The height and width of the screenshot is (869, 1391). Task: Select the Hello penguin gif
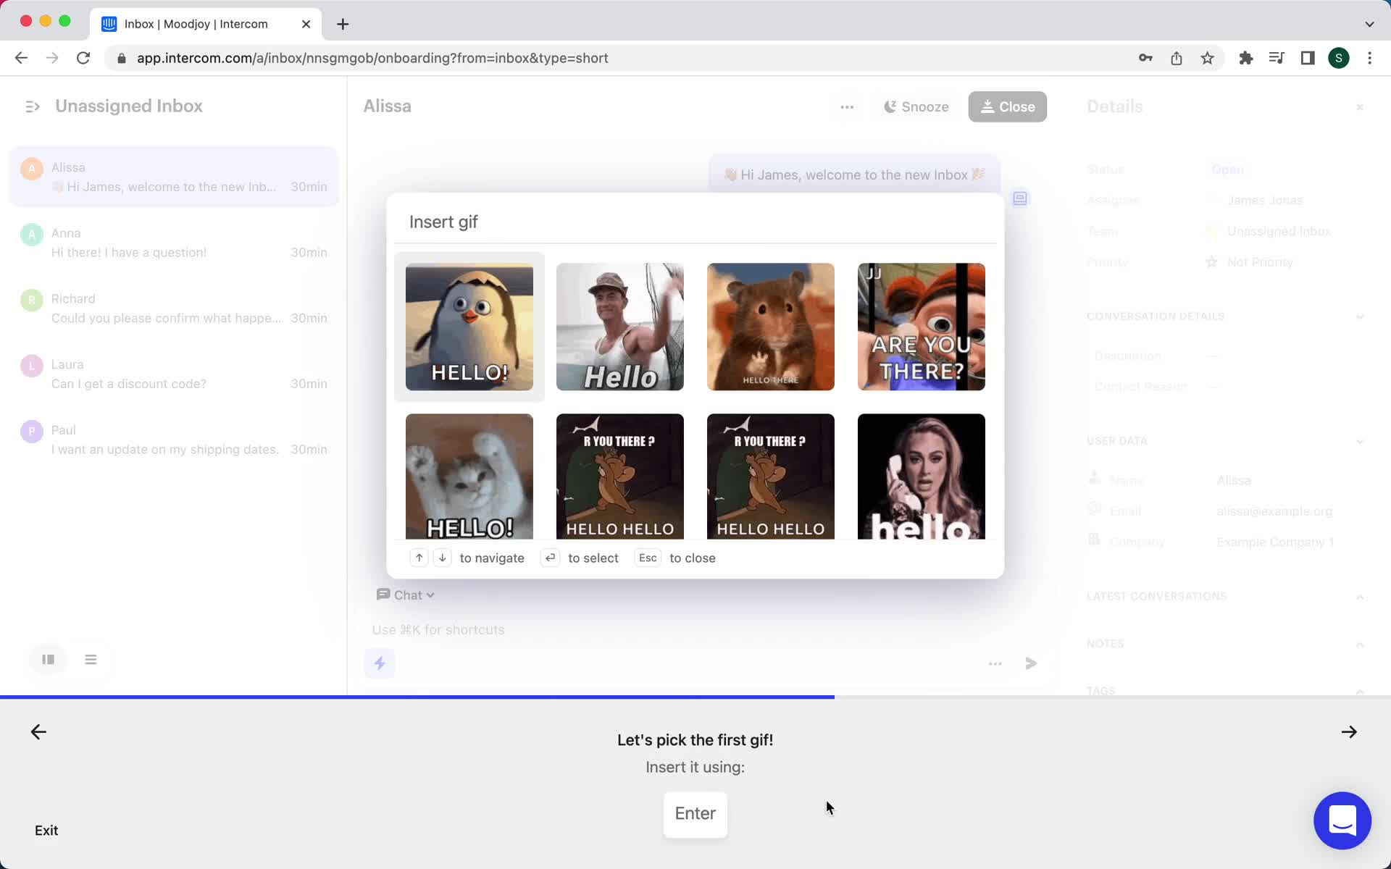[x=469, y=327]
